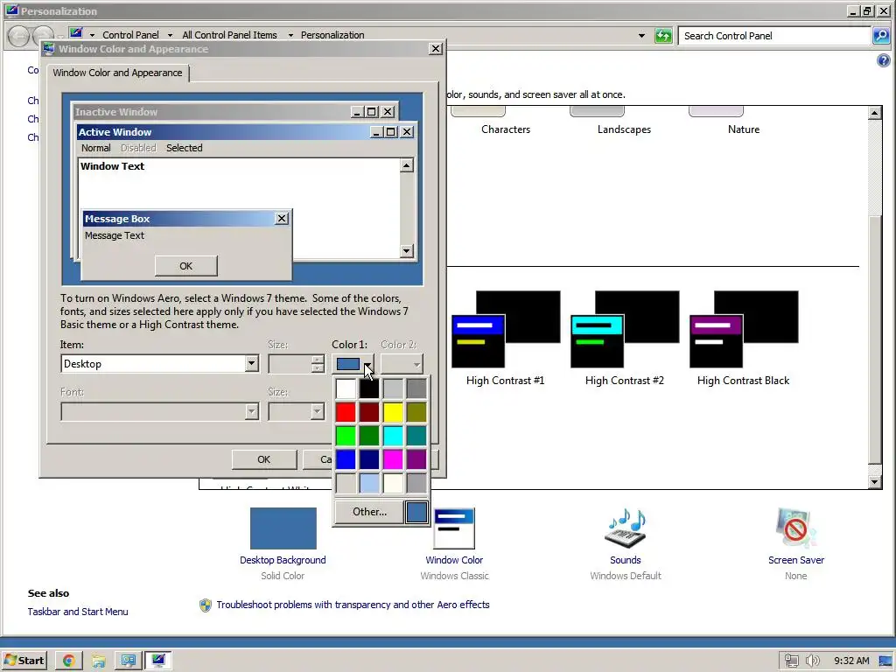Click preview window scrollbar up arrow
This screenshot has height=672, width=896.
coord(406,165)
